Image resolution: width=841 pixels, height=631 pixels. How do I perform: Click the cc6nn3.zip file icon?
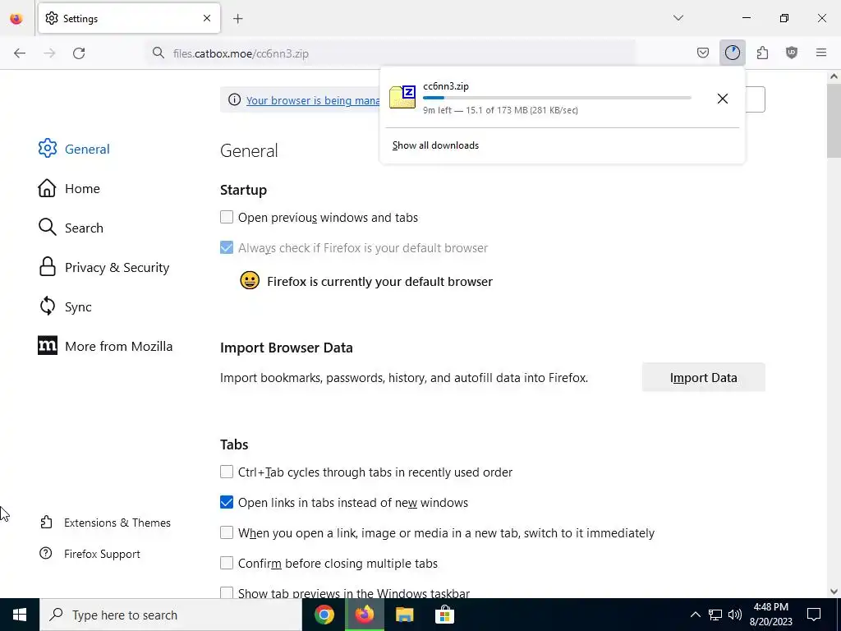(x=402, y=97)
